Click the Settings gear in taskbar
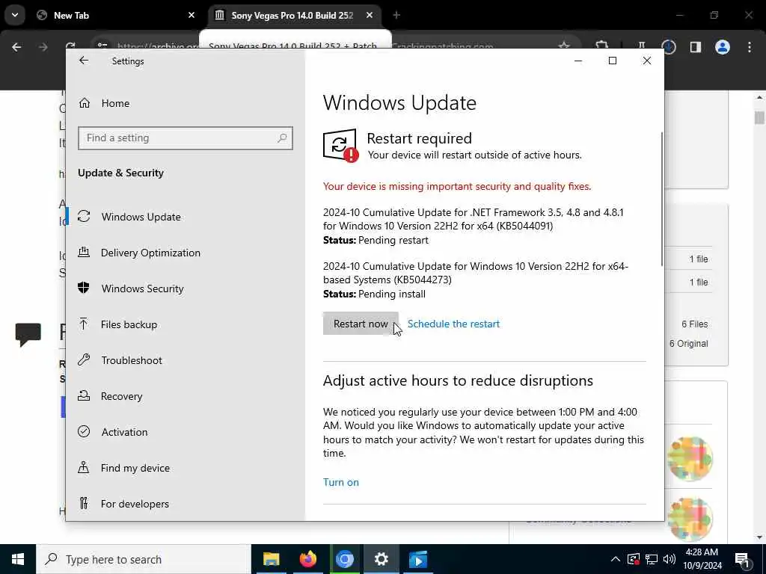The height and width of the screenshot is (574, 766). pos(381,559)
